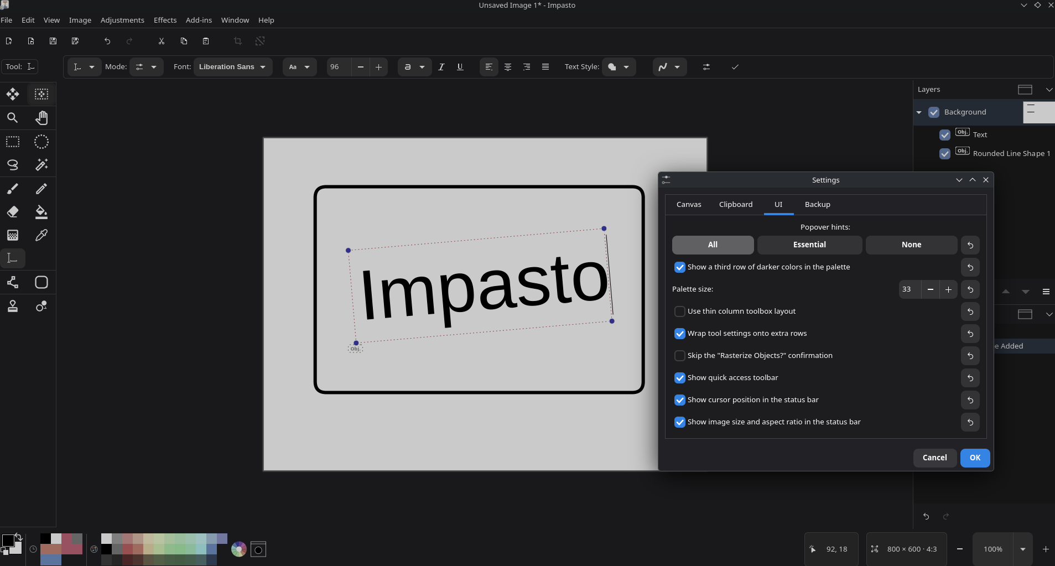Open the curve type dropdown

pos(669,67)
